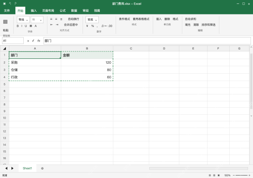Toggle underline (U) formatting

(x=26, y=26)
